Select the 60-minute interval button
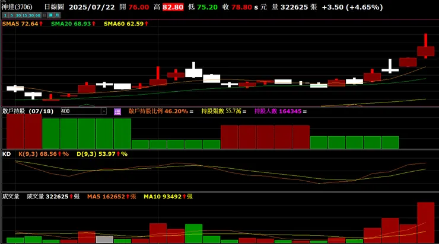This screenshot has width=439, height=244. point(38,15)
